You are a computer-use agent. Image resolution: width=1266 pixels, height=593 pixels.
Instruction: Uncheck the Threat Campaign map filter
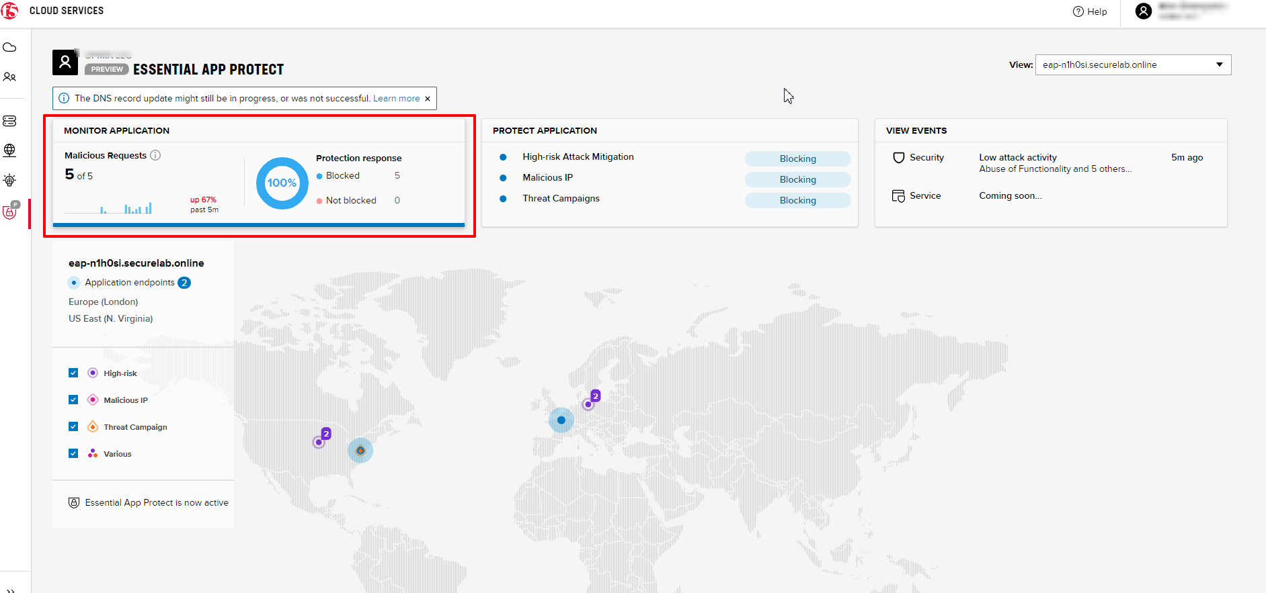coord(73,426)
